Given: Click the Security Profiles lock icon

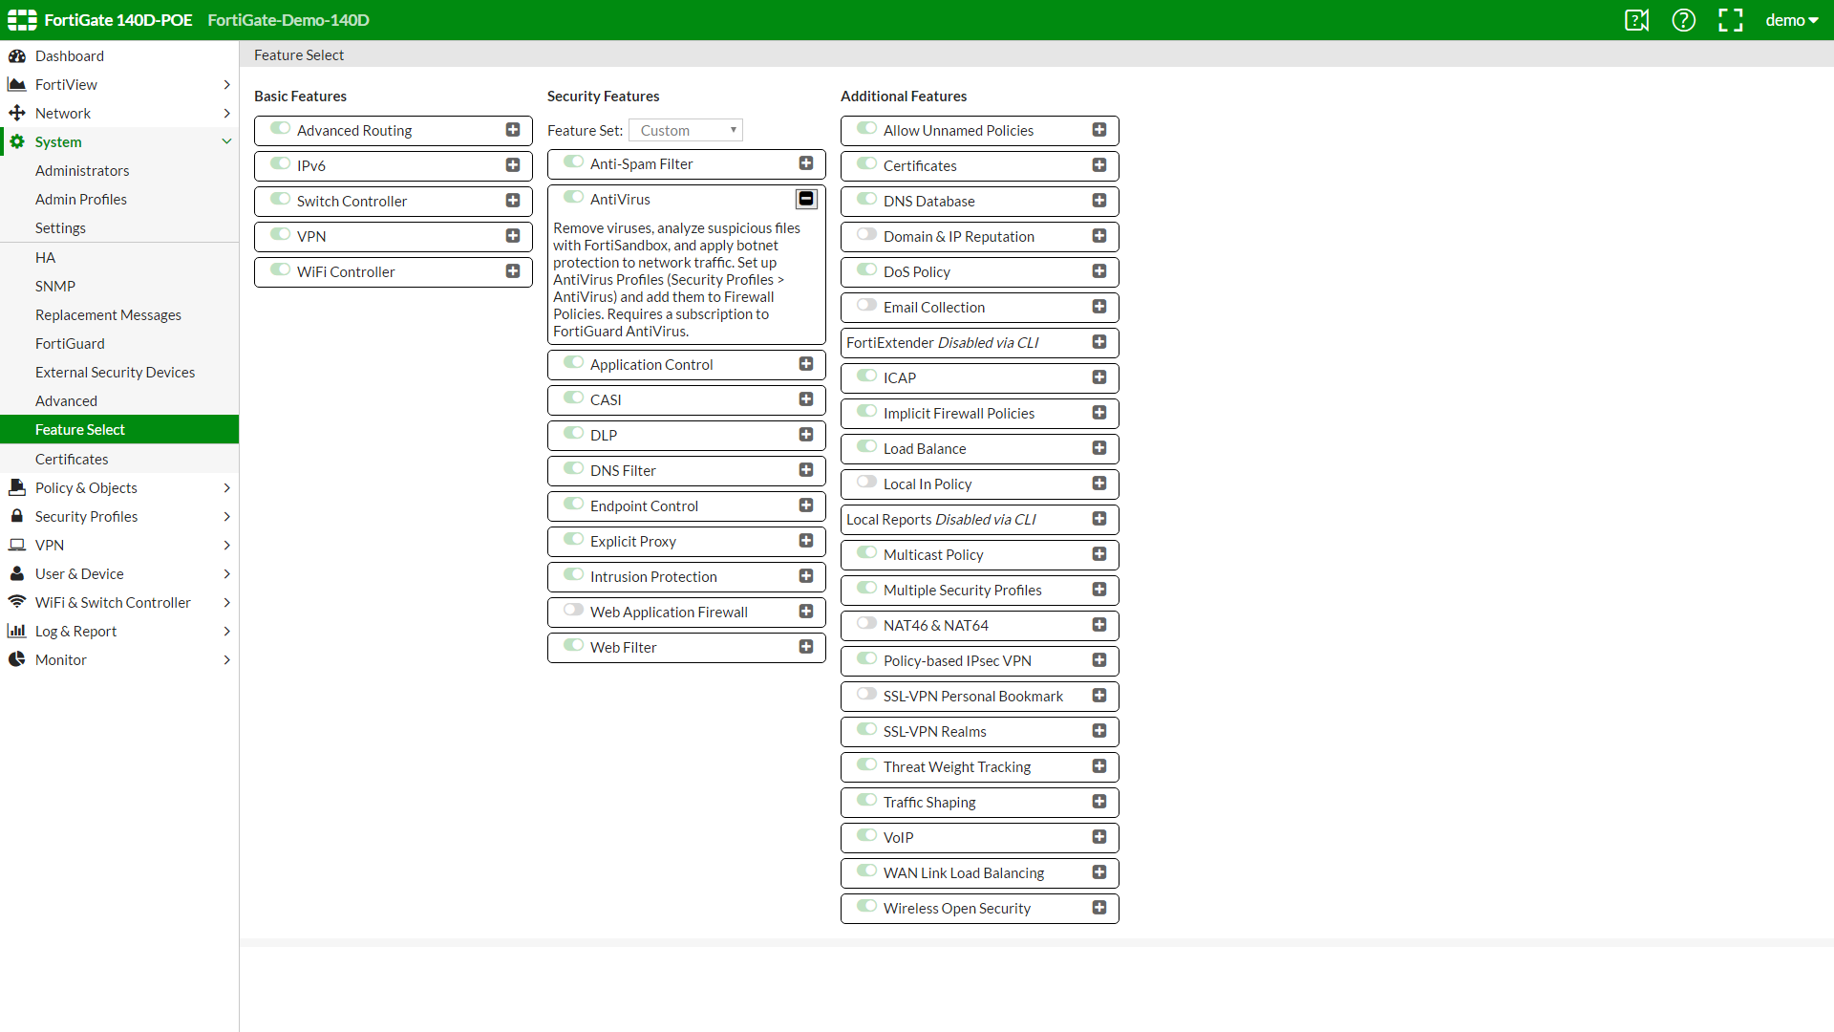Looking at the screenshot, I should (x=17, y=517).
